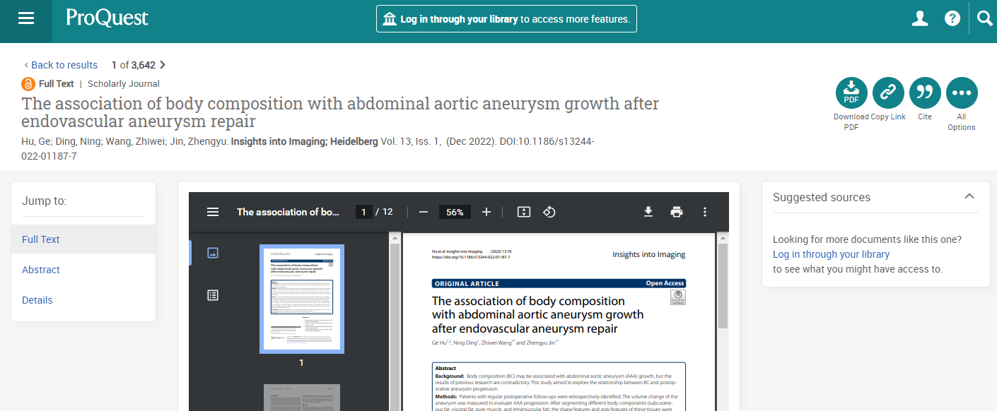
Task: Copy link with the chain icon
Action: [x=888, y=93]
